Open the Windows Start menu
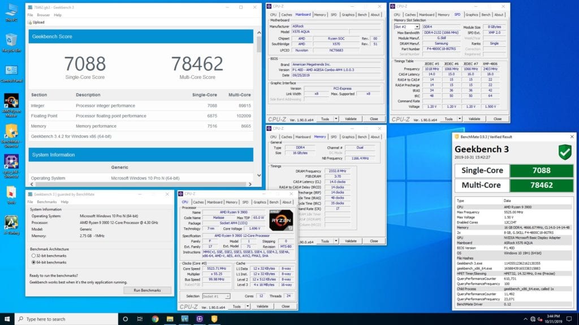Screen dimensions: 579x325 coord(7,319)
